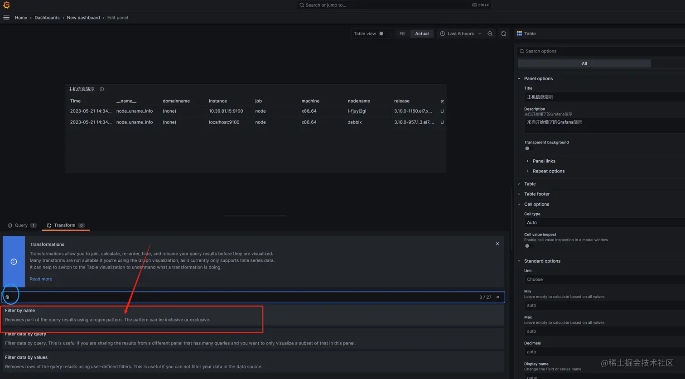This screenshot has width=685, height=379.
Task: Refresh the dashboard with the refresh icon
Action: pyautogui.click(x=503, y=34)
